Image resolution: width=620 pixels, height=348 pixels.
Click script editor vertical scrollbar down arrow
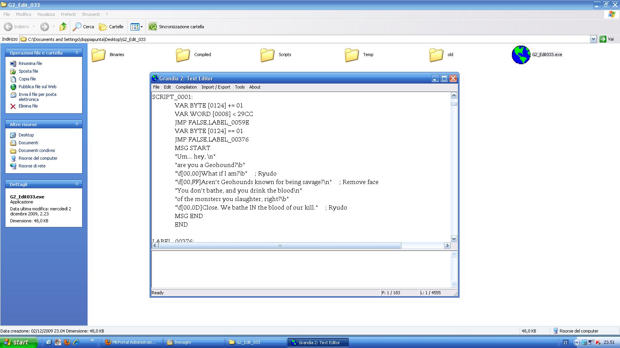coord(454,239)
